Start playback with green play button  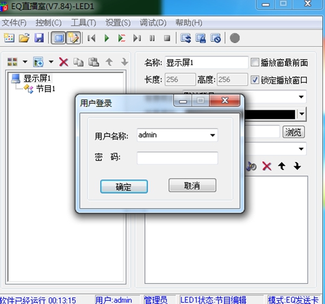tap(107, 38)
